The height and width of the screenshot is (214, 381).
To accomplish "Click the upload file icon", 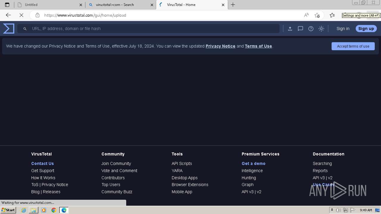I will pos(290,29).
